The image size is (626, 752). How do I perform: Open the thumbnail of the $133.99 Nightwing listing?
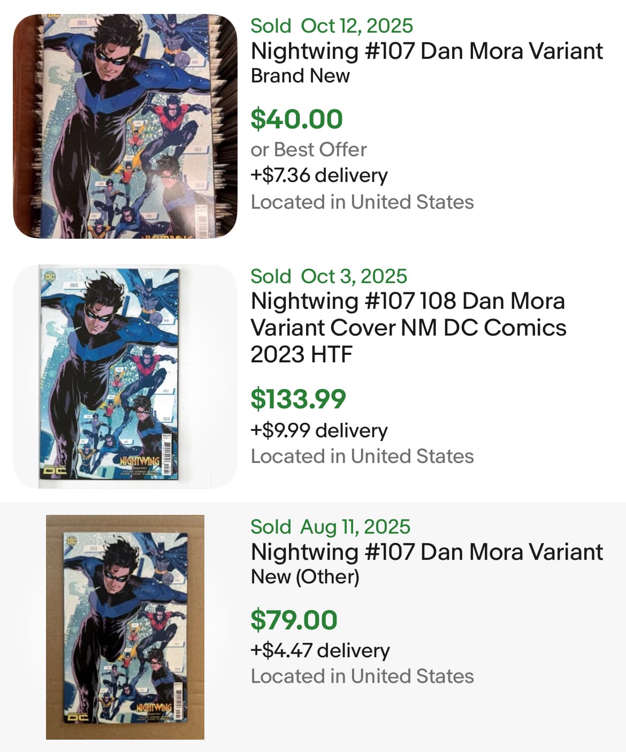click(x=125, y=376)
